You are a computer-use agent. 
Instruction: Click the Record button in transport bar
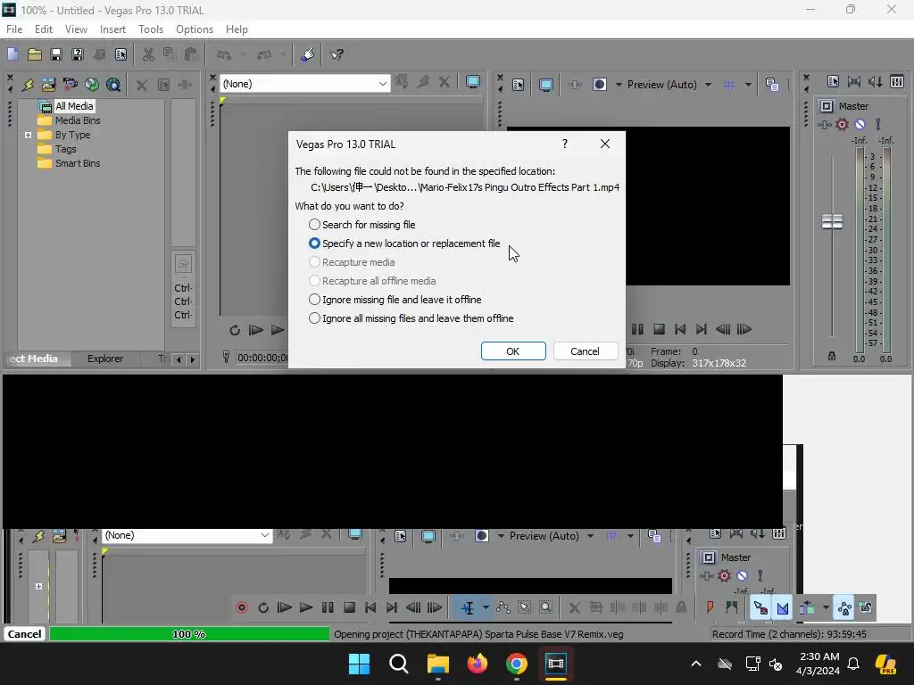(242, 607)
